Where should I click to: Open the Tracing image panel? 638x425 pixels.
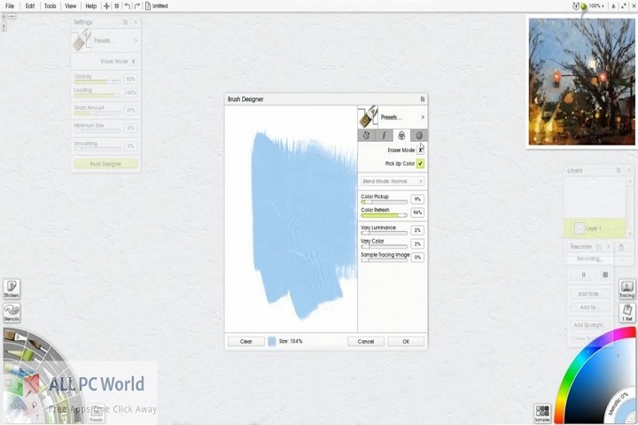pyautogui.click(x=626, y=289)
